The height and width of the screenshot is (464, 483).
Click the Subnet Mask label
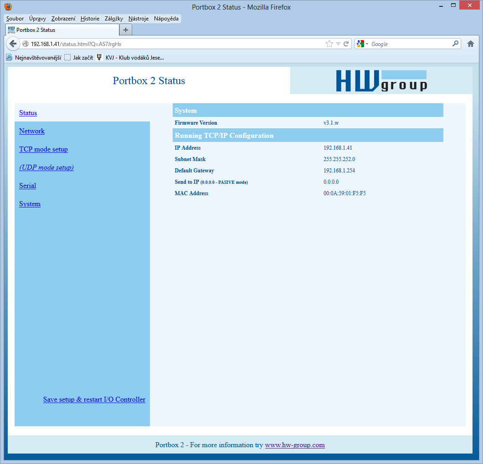190,159
